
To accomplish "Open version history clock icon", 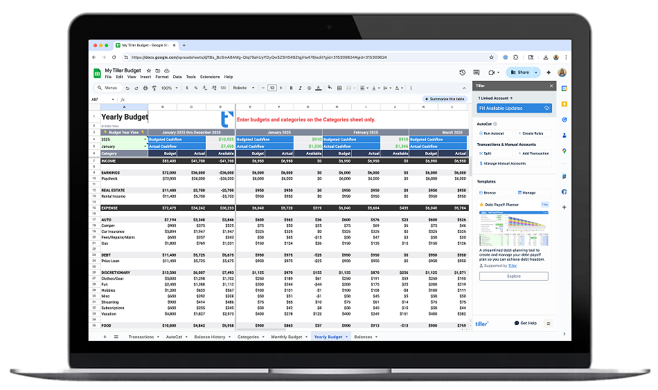I will click(462, 73).
